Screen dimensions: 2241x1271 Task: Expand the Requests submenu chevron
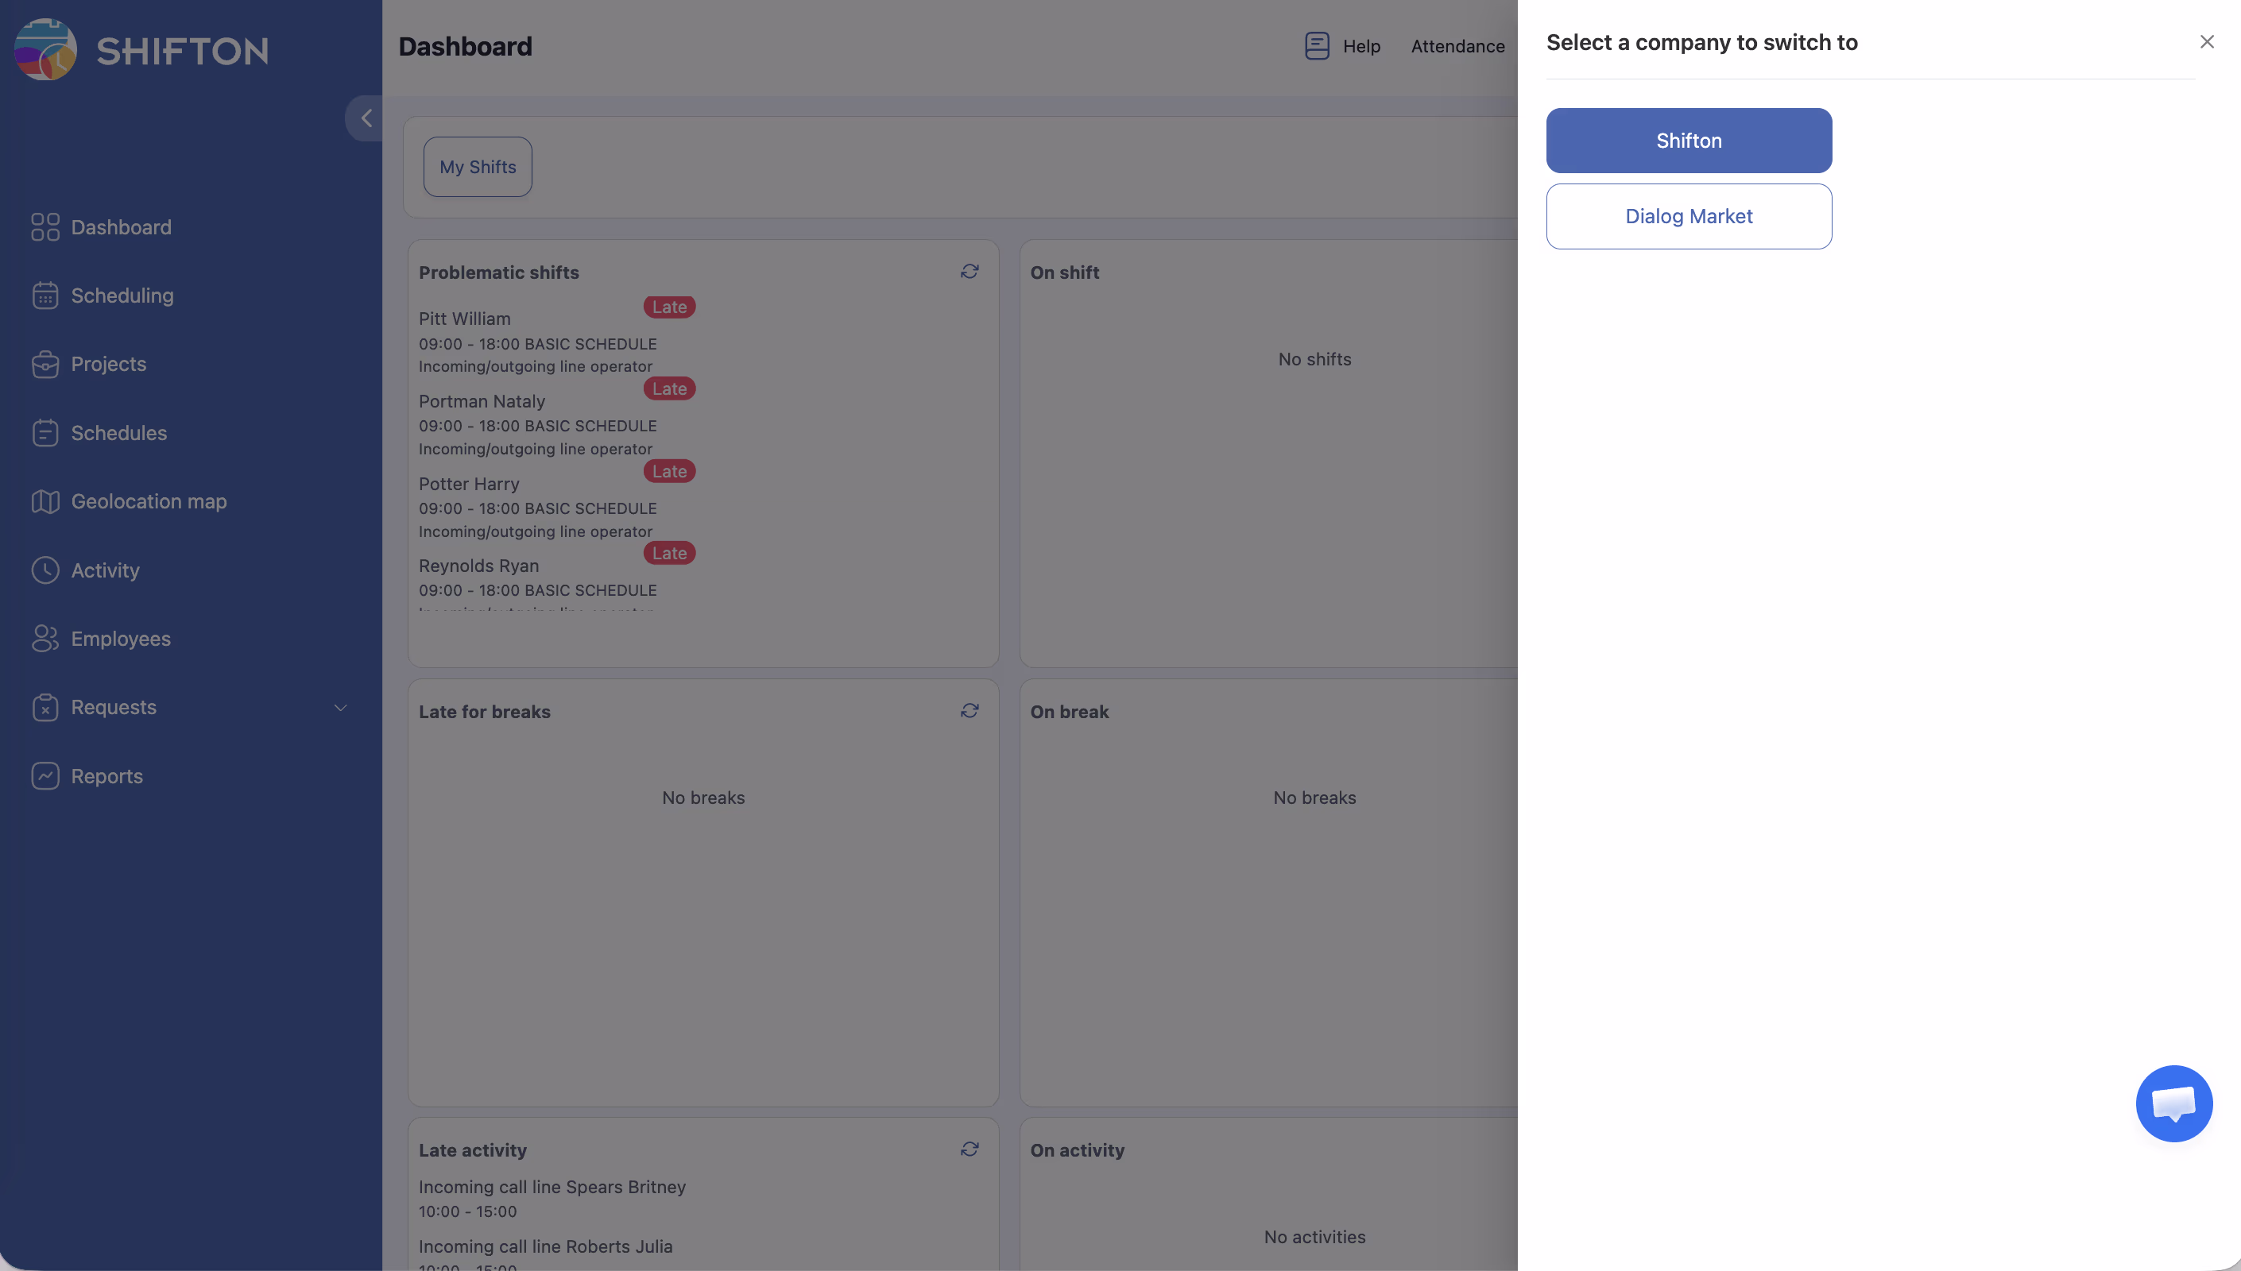340,707
